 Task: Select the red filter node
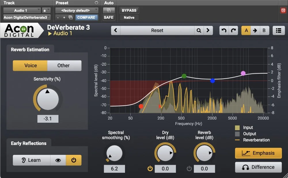[141, 106]
